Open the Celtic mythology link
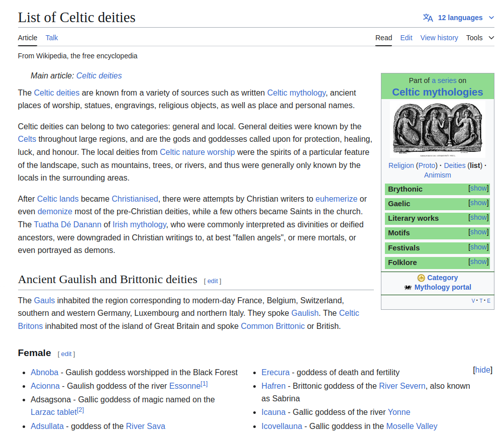Screen dimensions: 504x435 (x=296, y=93)
